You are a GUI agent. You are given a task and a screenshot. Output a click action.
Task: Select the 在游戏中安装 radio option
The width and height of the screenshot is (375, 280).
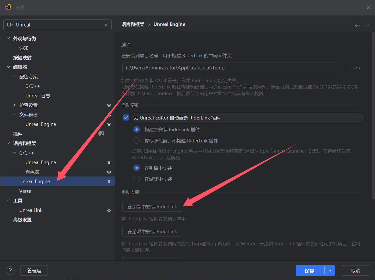click(x=136, y=179)
